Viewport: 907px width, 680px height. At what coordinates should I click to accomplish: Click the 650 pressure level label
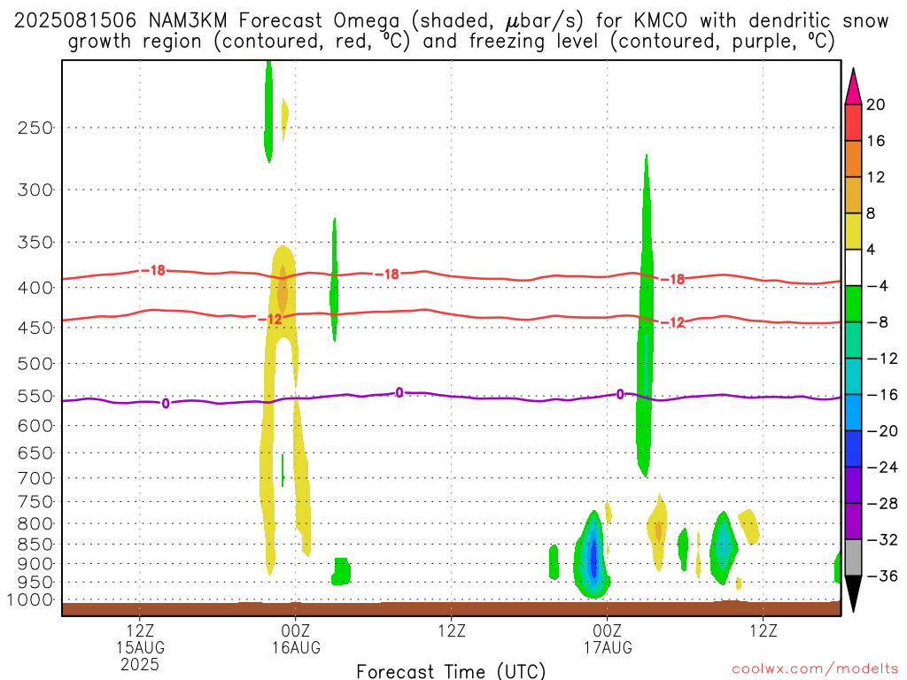[35, 452]
